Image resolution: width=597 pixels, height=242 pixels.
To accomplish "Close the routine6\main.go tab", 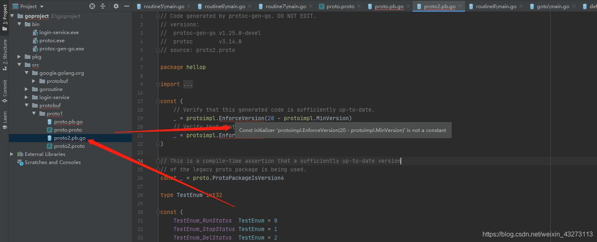I will [249, 6].
